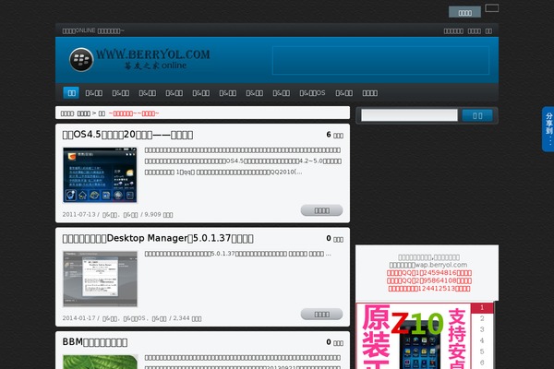This screenshot has height=369, width=554.
Task: Focus the search text field
Action: [409, 115]
